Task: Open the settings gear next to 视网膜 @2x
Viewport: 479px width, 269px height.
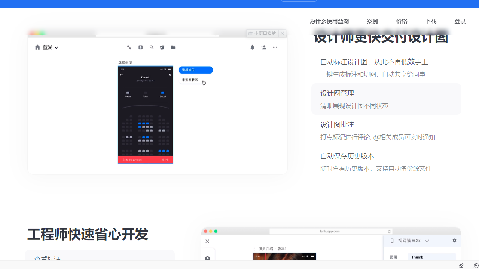Action: point(454,241)
